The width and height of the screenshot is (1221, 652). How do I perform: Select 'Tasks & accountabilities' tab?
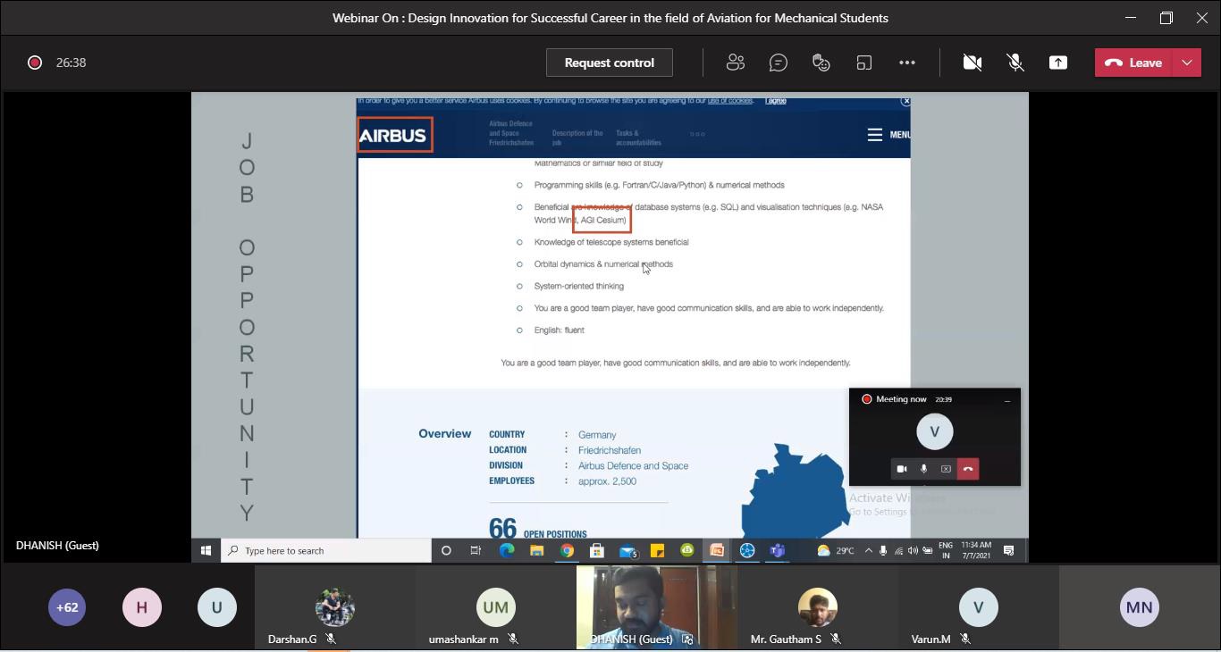(x=638, y=138)
